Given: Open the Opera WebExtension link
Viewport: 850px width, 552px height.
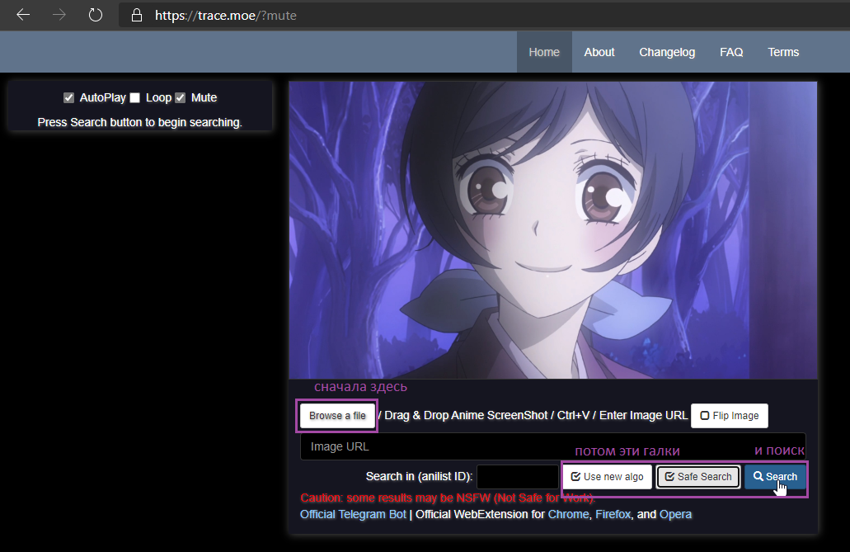Looking at the screenshot, I should click(675, 514).
